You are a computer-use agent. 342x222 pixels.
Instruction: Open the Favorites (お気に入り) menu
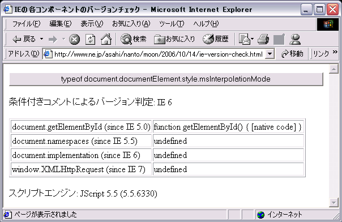click(131, 24)
